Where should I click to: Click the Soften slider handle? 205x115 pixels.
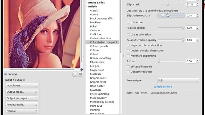coord(159,61)
